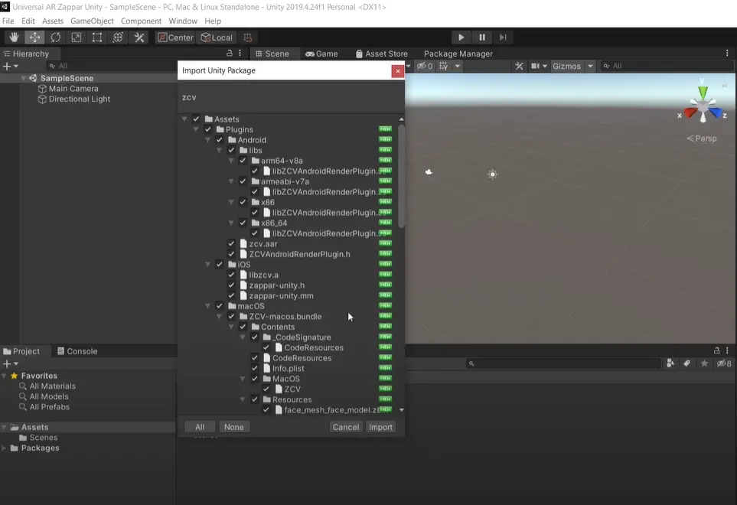
Task: Switch to the Game tab
Action: click(321, 54)
